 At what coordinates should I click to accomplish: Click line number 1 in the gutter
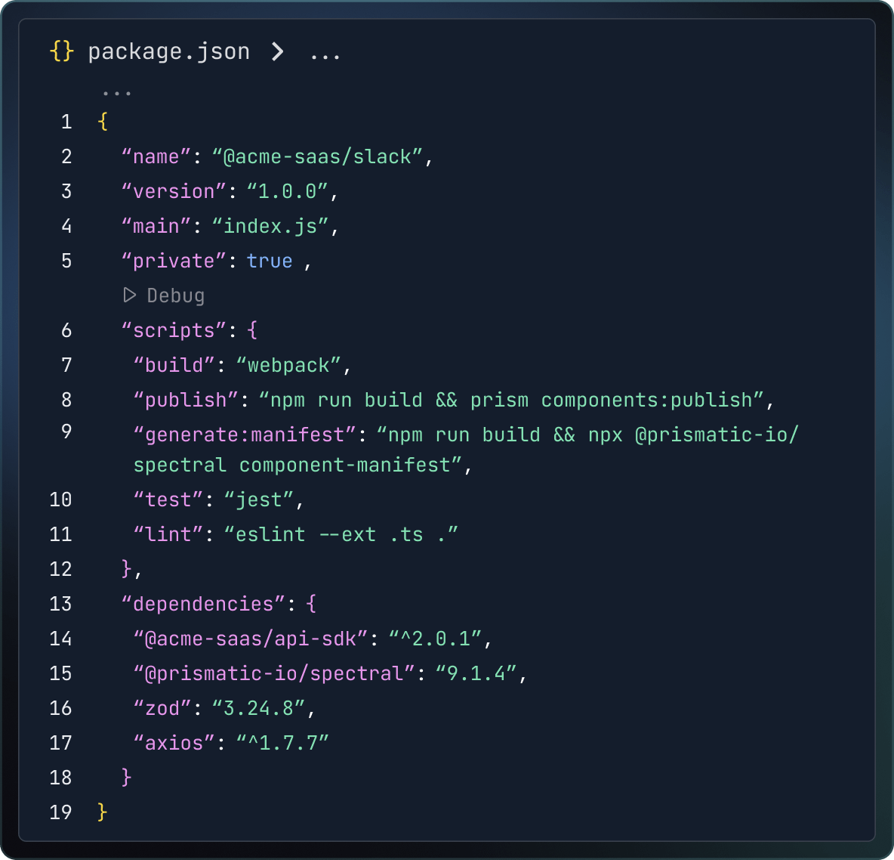click(66, 122)
